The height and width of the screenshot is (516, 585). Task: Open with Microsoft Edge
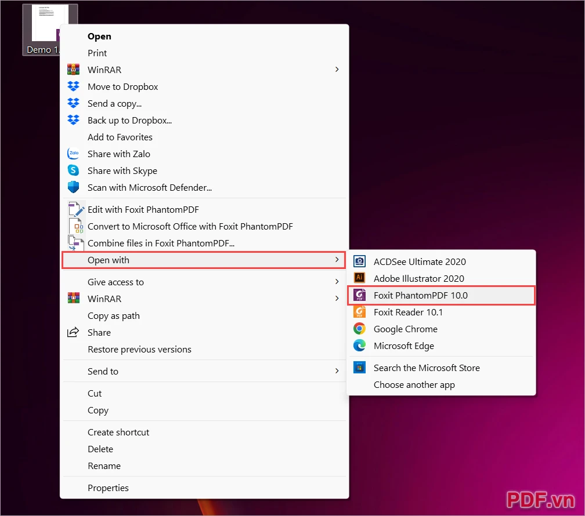(441, 346)
